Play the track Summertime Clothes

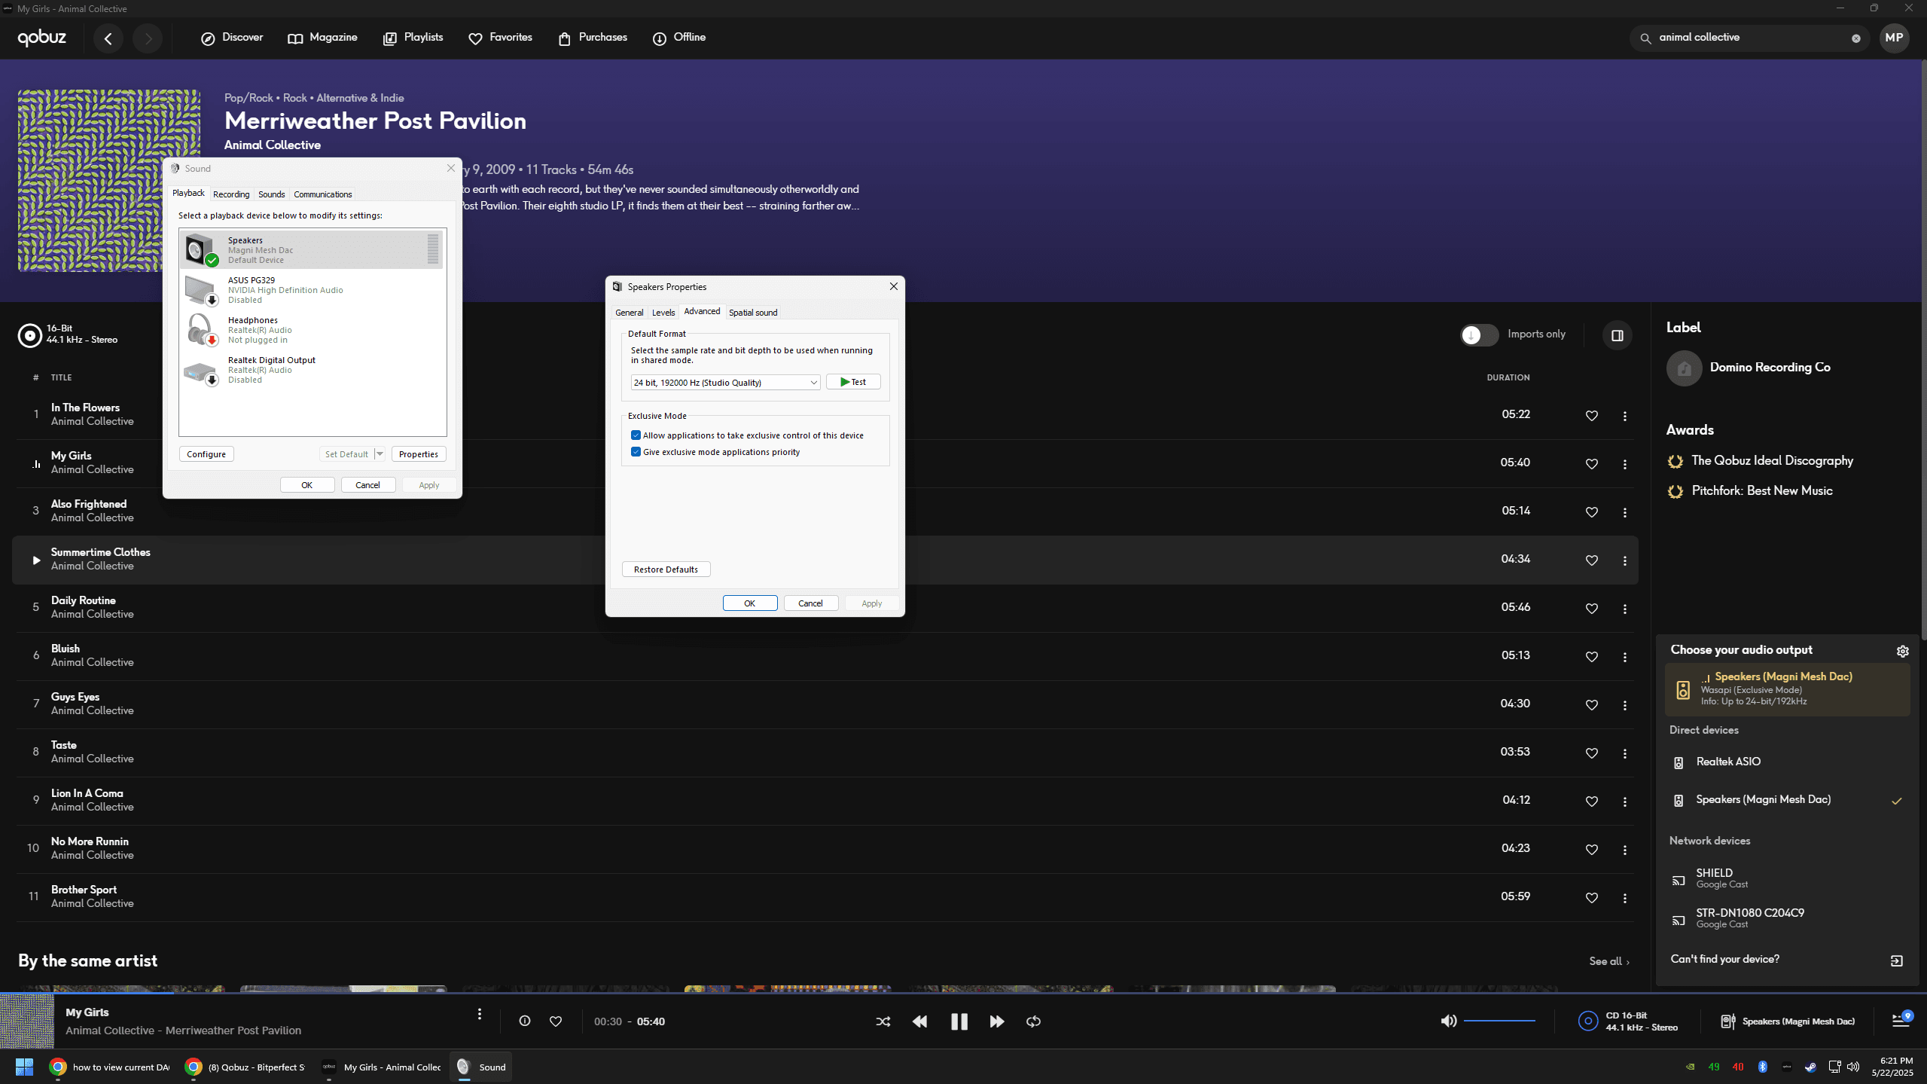click(35, 560)
